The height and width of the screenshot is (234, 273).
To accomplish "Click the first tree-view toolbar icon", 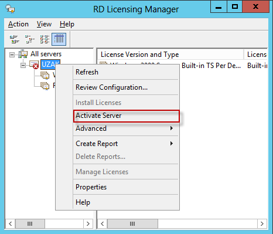I will 15,39.
